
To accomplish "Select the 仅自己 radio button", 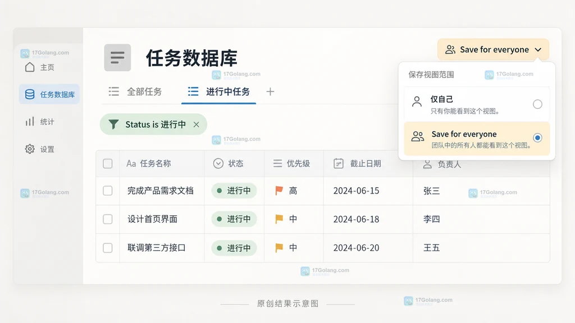I will click(537, 104).
